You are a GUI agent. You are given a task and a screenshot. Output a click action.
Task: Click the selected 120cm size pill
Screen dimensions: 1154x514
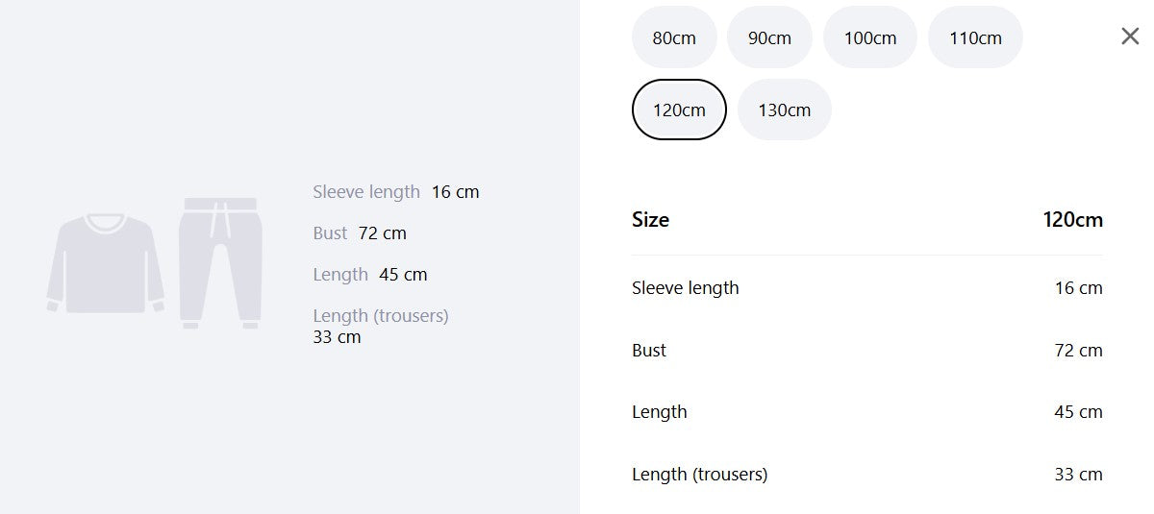[679, 110]
